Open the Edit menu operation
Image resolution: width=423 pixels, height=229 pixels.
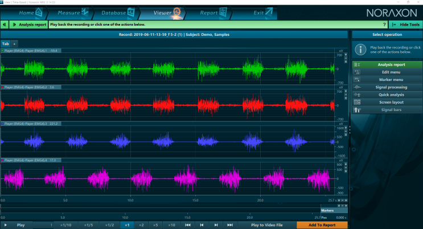(387, 72)
